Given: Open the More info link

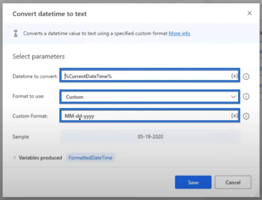Looking at the screenshot, I should tap(179, 33).
